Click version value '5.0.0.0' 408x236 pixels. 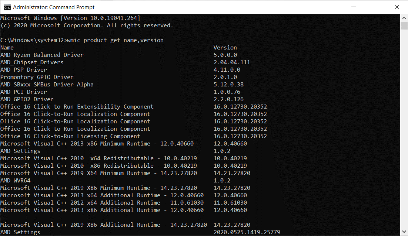tap(225, 55)
